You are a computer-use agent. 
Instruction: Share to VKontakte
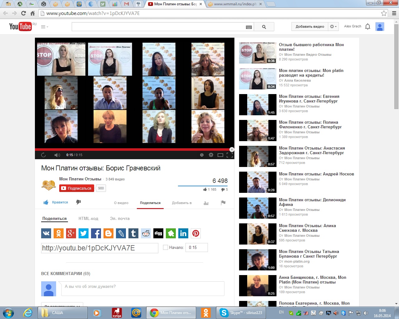pyautogui.click(x=46, y=233)
